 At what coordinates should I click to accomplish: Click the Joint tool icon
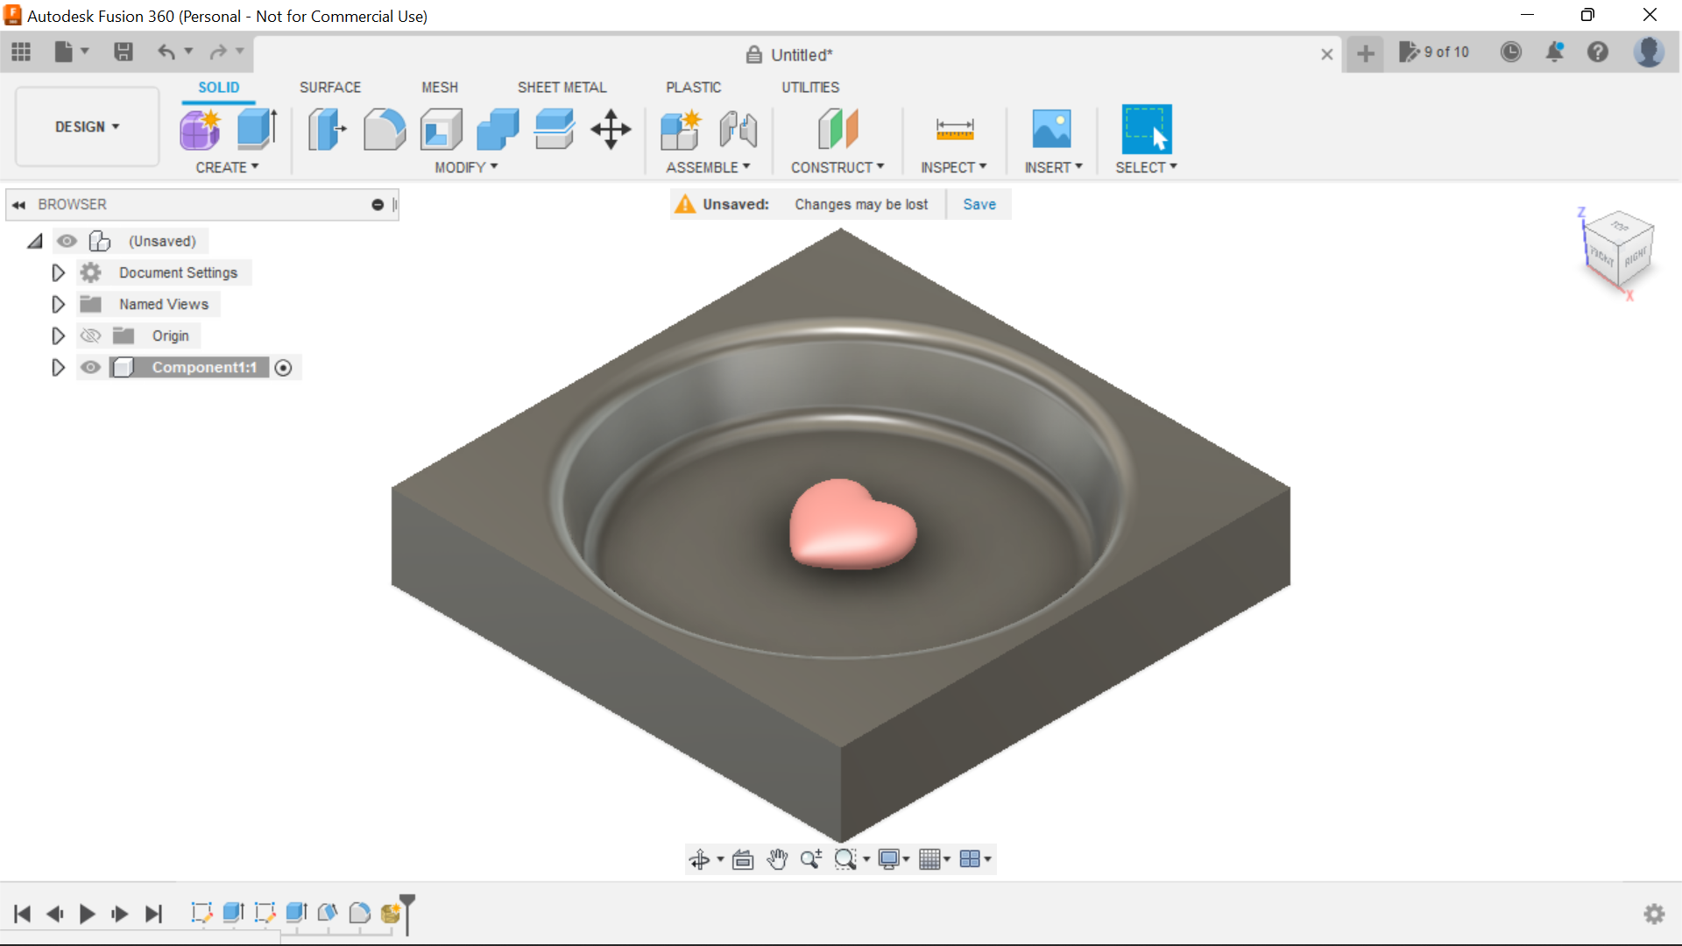pyautogui.click(x=738, y=130)
